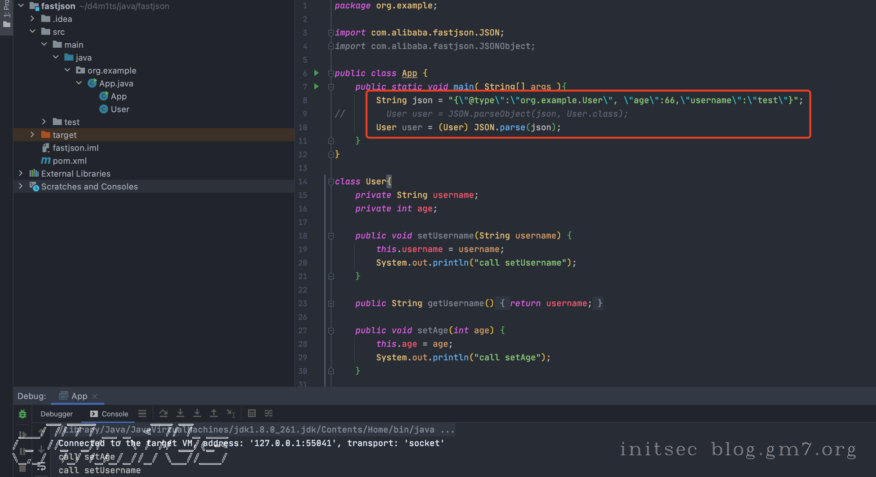Screen dimensions: 876x477
Task: Click the Run to Cursor icon
Action: pos(231,414)
